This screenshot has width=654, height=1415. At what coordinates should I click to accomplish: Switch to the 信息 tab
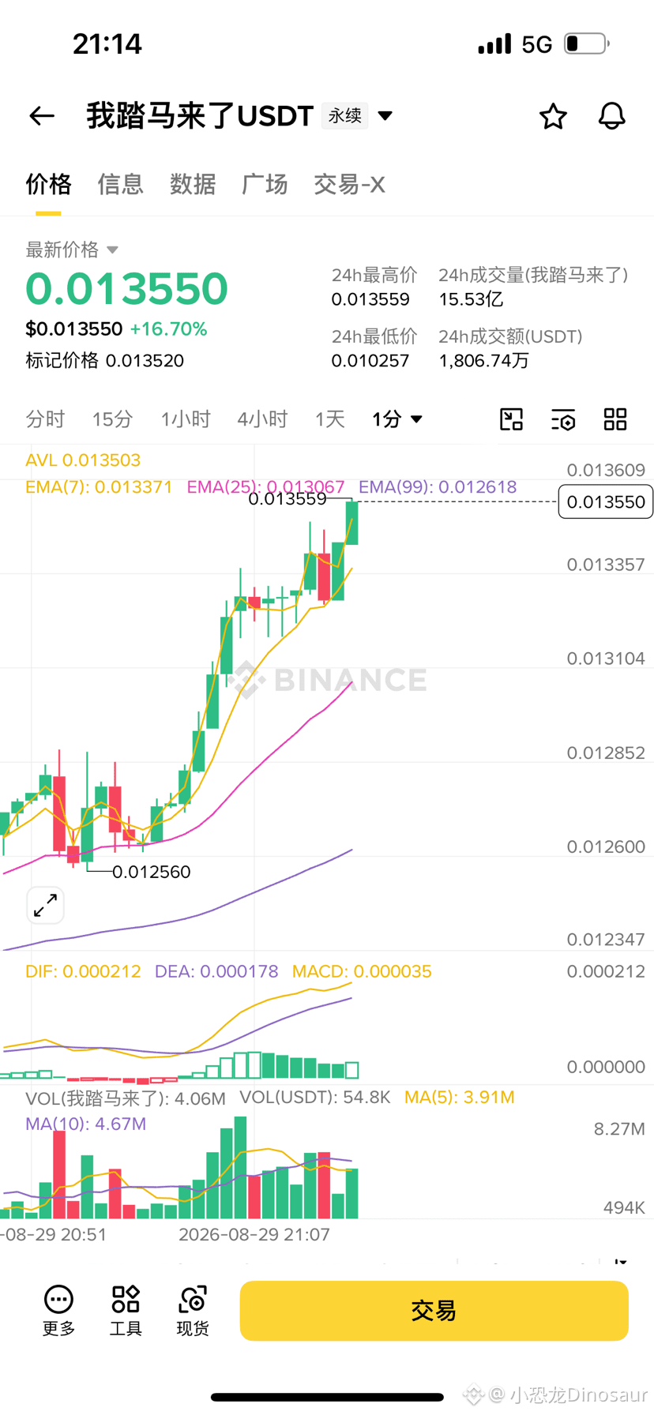tap(120, 184)
